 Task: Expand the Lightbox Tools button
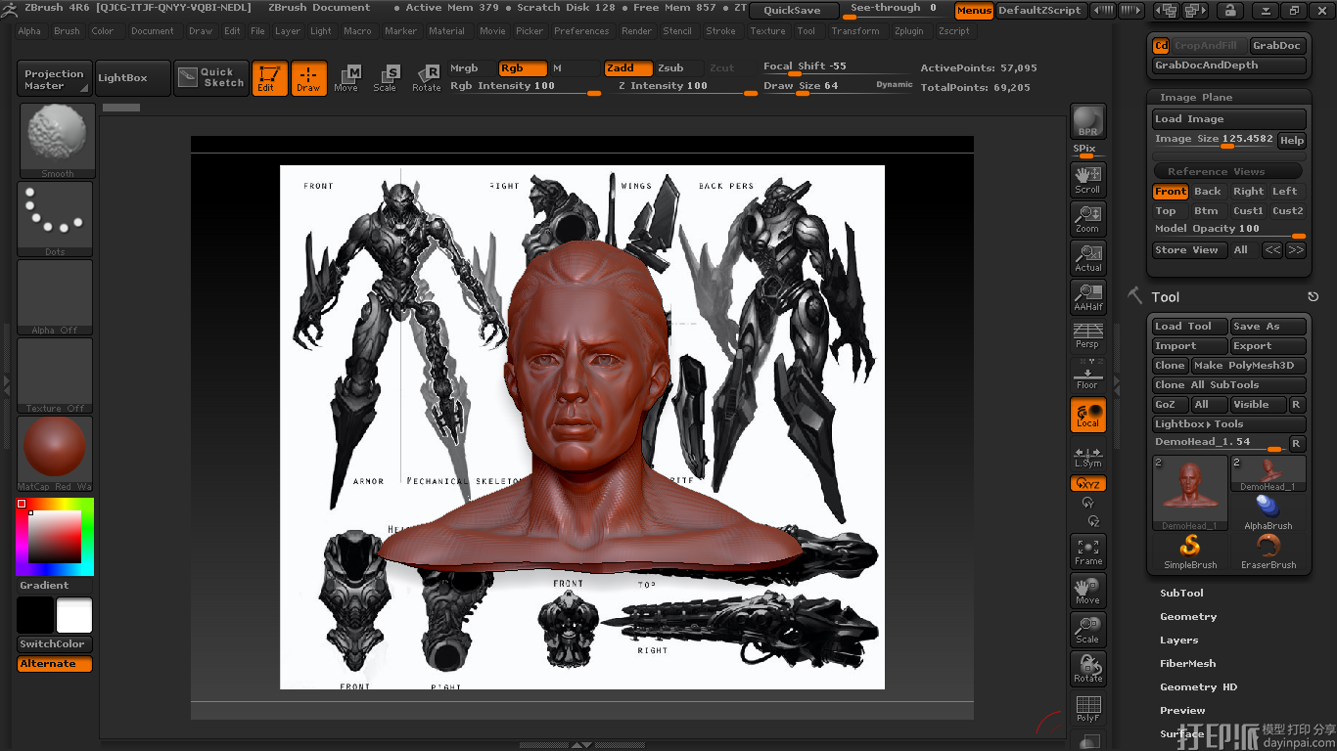1228,424
